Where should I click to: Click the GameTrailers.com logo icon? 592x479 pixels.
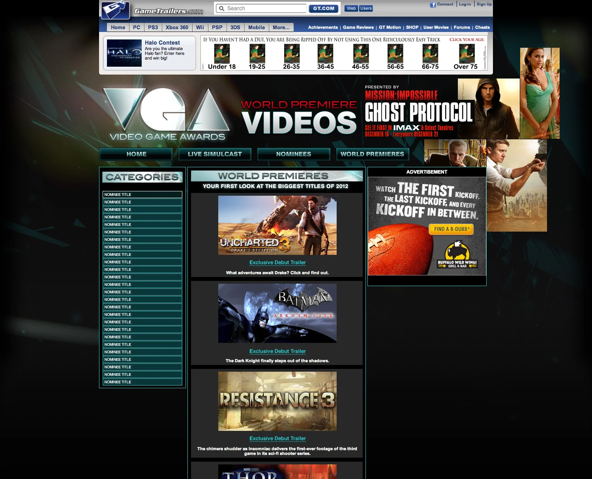pyautogui.click(x=116, y=10)
